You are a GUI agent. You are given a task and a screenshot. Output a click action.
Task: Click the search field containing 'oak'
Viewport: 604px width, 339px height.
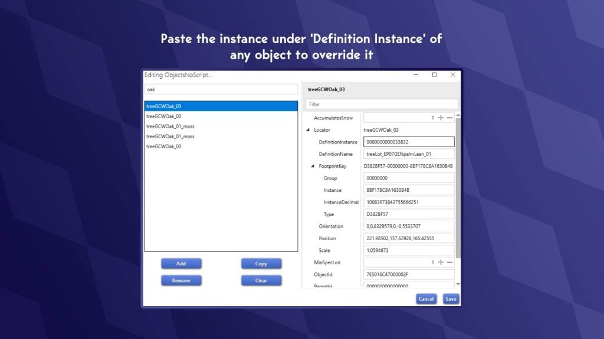(x=221, y=89)
